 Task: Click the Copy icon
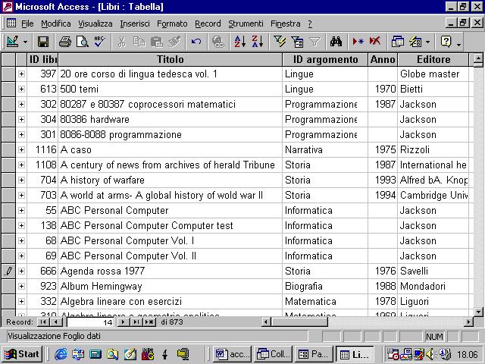(139, 42)
